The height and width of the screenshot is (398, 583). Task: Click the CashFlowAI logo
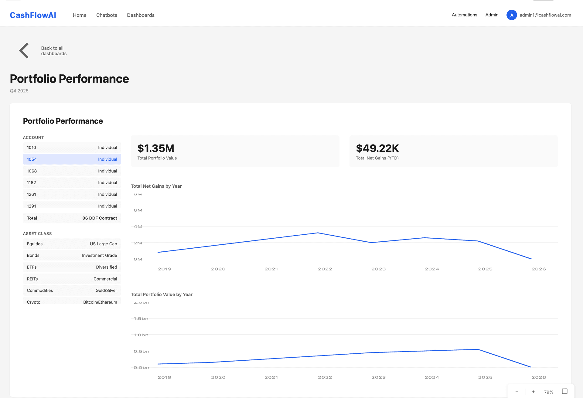click(x=33, y=15)
